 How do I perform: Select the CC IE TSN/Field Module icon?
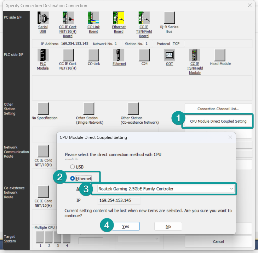point(195,55)
